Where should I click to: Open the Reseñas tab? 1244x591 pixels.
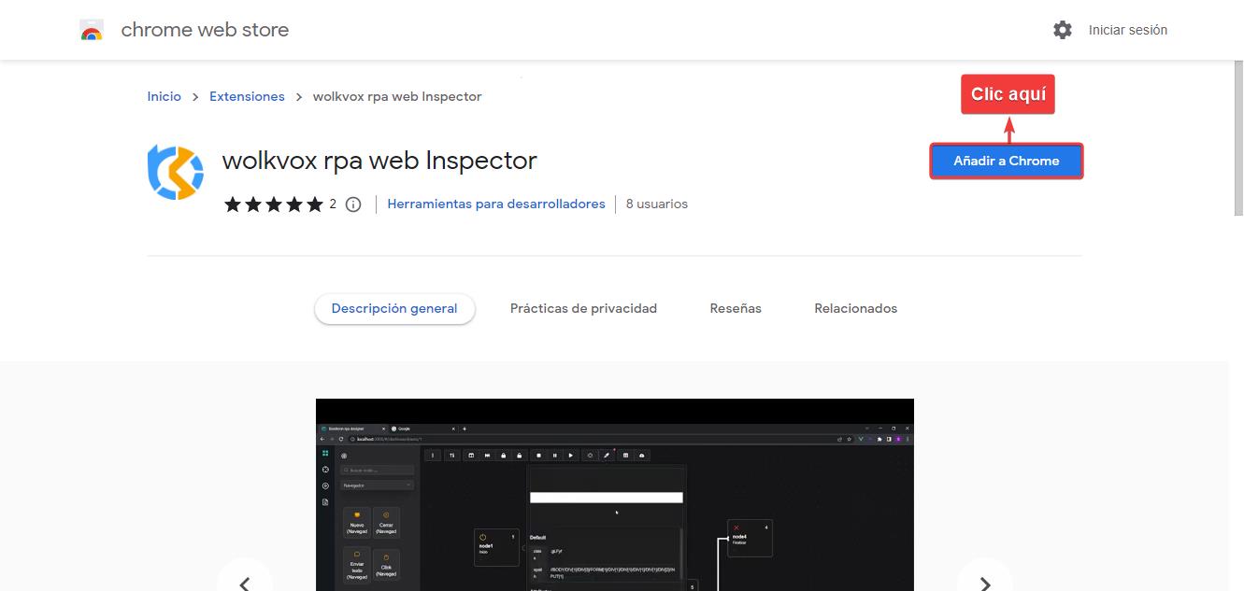pyautogui.click(x=736, y=308)
